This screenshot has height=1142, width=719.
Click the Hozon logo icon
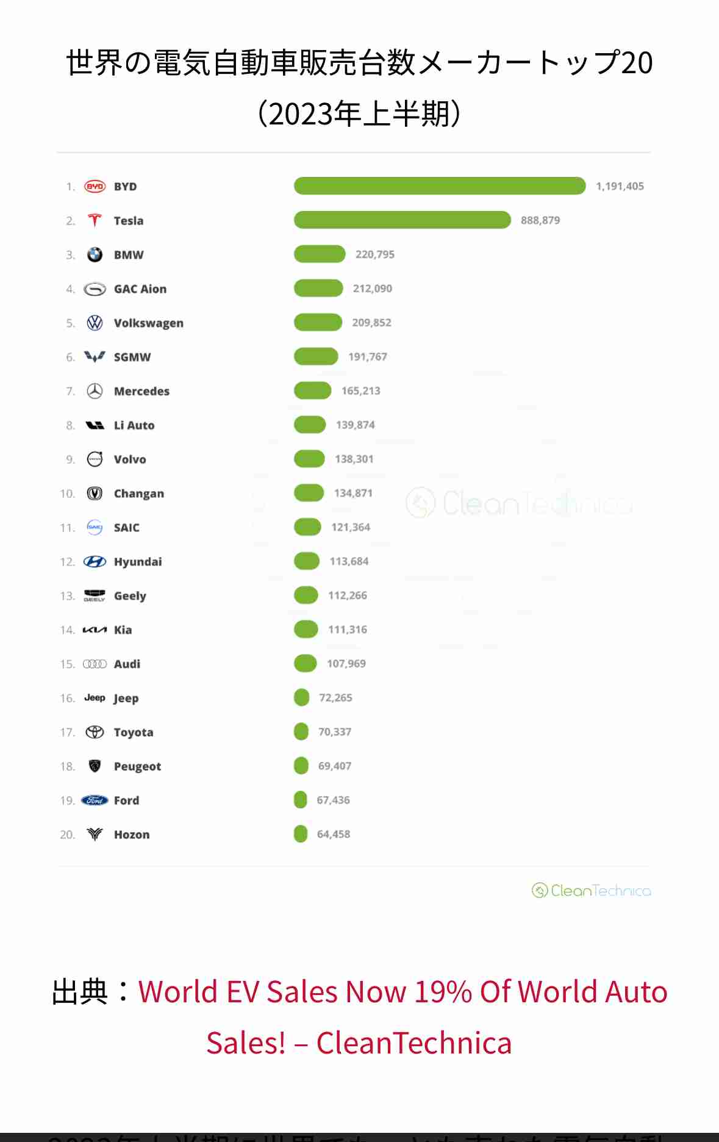[x=95, y=835]
